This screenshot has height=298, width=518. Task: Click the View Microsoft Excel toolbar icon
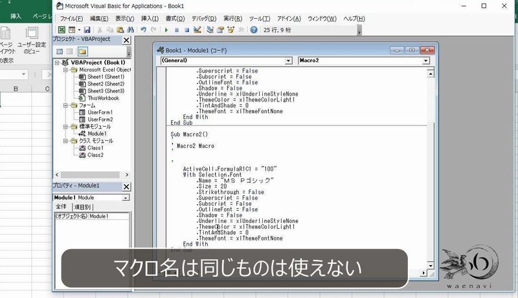62,30
